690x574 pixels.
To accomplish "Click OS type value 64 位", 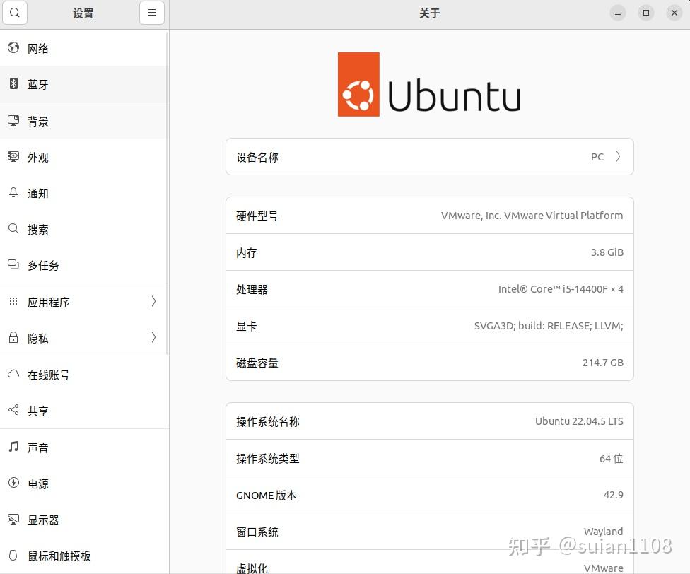I will 612,458.
